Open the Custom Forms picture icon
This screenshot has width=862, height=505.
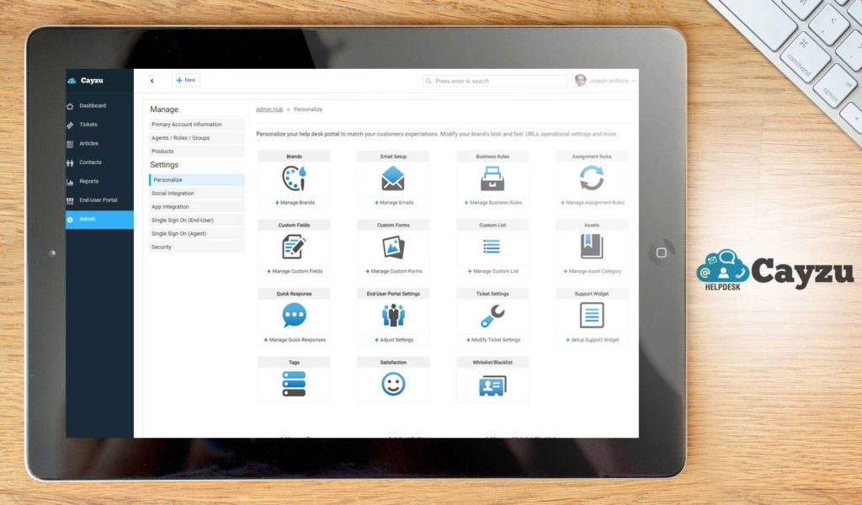click(x=392, y=246)
